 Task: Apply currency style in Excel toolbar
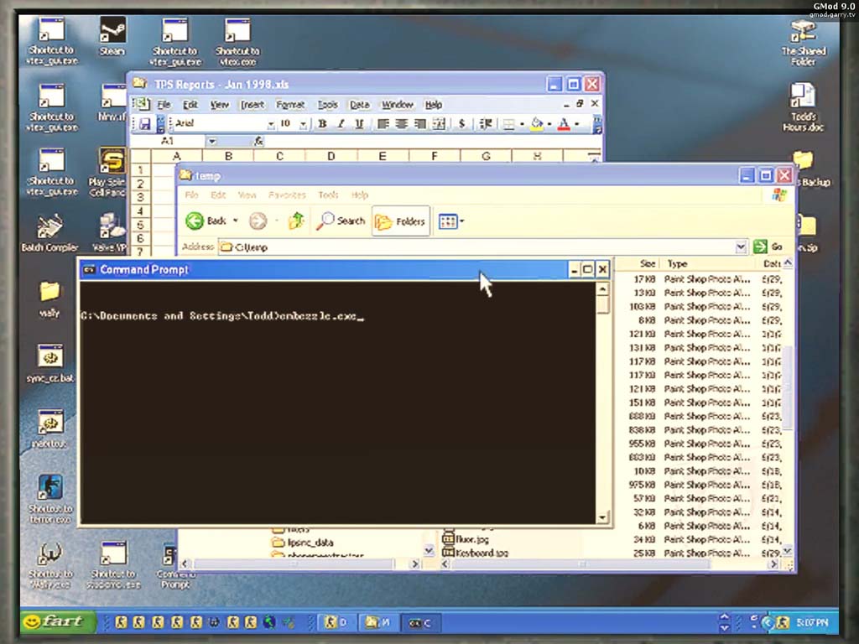point(462,124)
